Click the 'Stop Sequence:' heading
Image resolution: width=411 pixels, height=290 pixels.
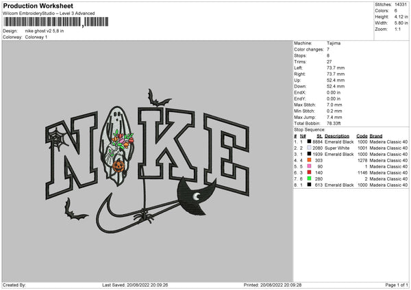(x=310, y=130)
